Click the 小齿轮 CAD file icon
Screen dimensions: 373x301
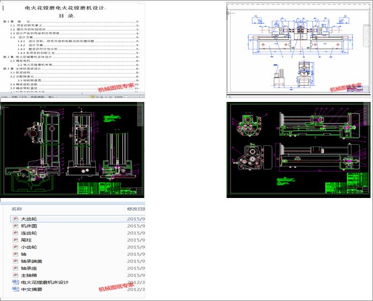click(16, 247)
